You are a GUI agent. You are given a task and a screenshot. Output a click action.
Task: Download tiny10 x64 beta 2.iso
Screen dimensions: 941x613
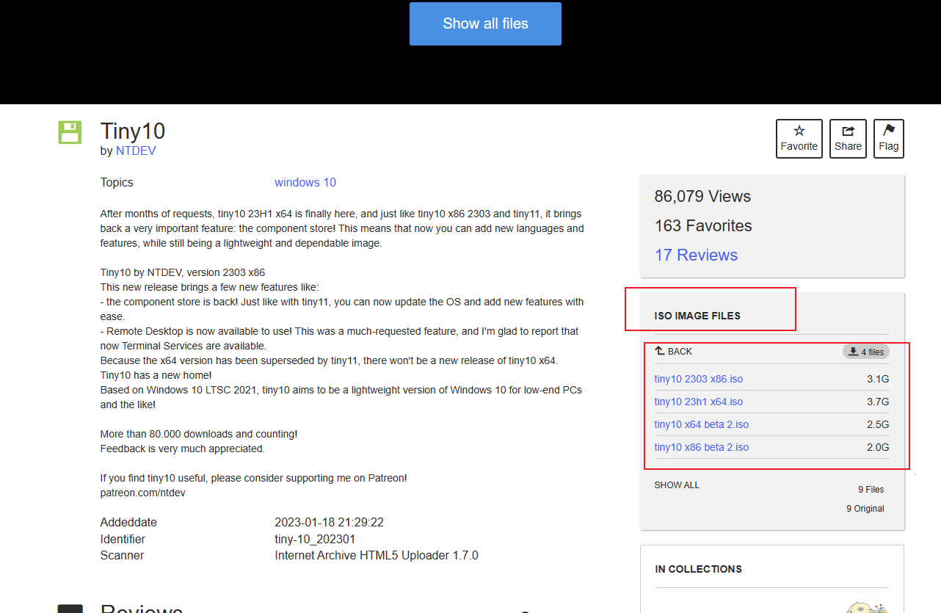pos(701,424)
